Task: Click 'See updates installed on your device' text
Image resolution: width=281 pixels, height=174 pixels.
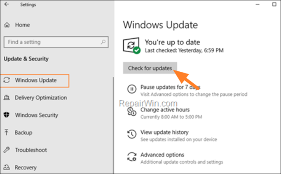Action: 179,139
